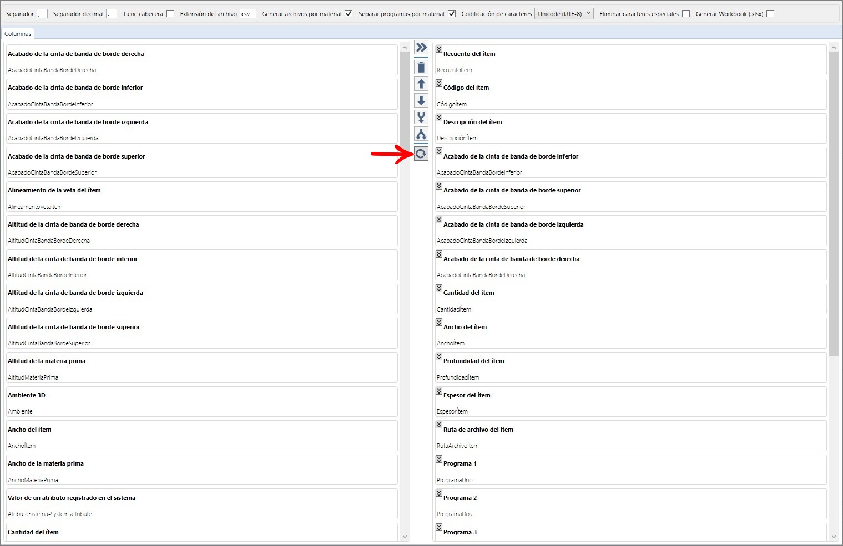Image resolution: width=843 pixels, height=546 pixels.
Task: Select Descripción del ítem row
Action: click(630, 129)
